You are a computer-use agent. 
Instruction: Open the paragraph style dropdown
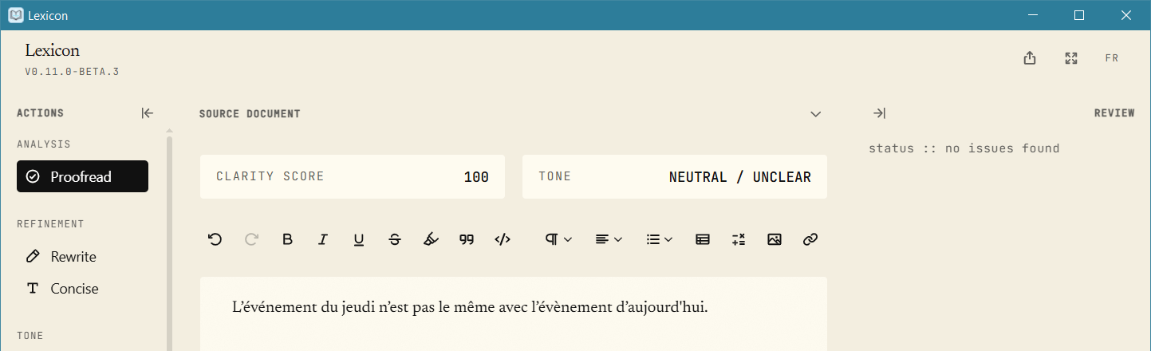coord(558,239)
